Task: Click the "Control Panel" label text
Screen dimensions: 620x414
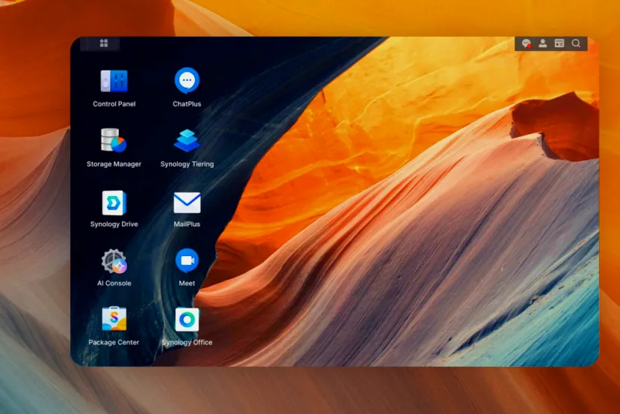Action: pos(114,104)
